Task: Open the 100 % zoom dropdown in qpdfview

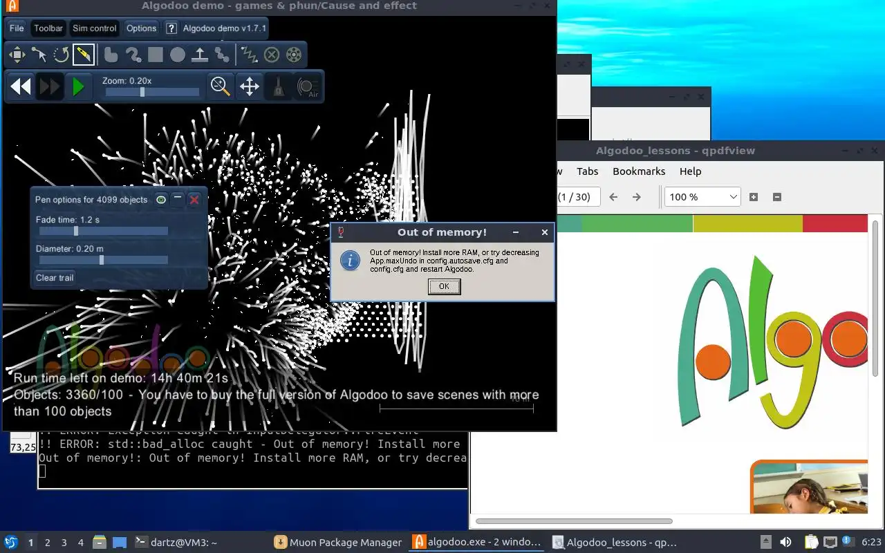Action: point(702,197)
